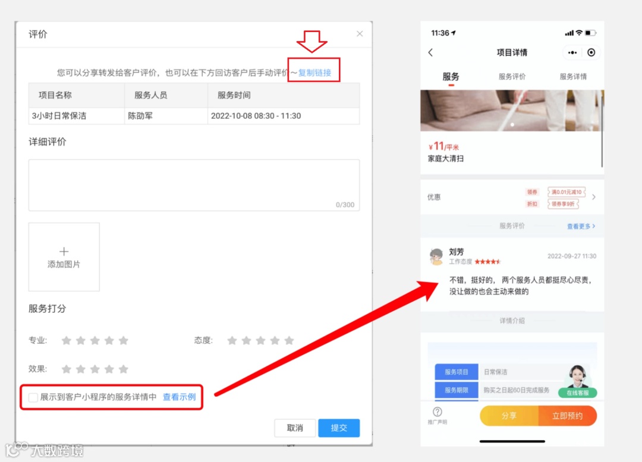
Task: Expand the 优惠 row chevron
Action: tap(594, 197)
